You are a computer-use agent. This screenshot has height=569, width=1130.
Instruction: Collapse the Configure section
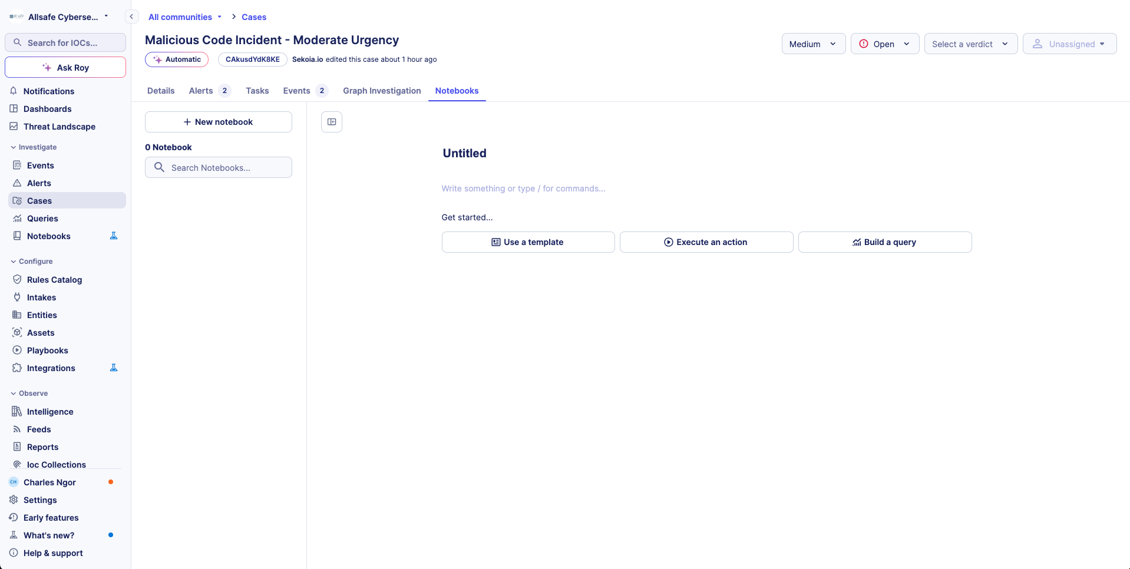14,262
